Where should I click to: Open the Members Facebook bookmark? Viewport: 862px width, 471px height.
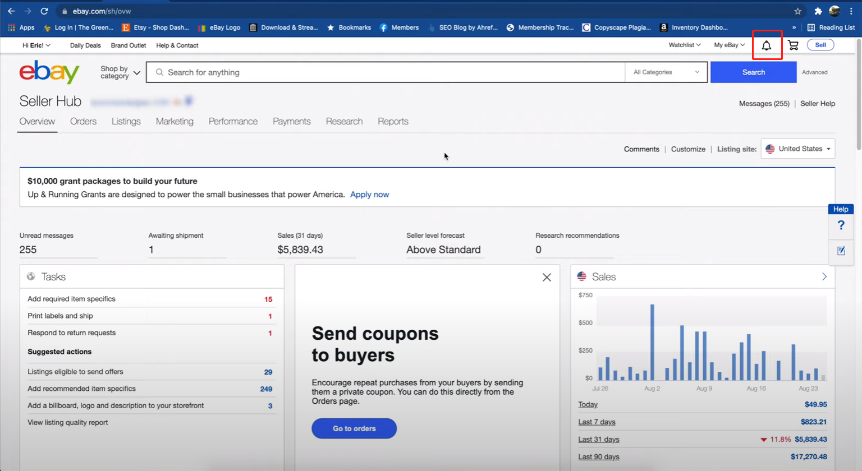pos(399,27)
